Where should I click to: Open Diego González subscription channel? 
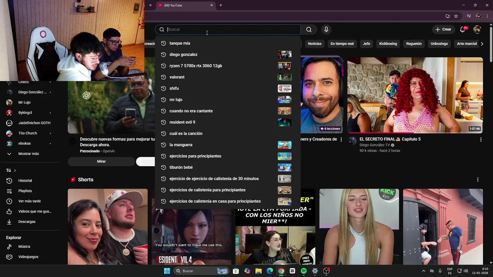(29, 92)
